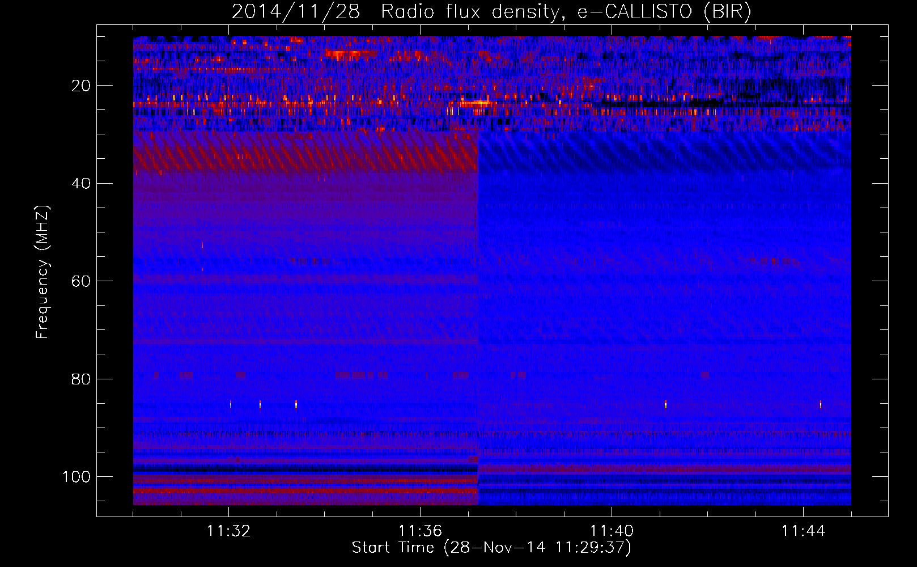Select the y-axis value 80
The height and width of the screenshot is (567, 917).
[x=81, y=379]
